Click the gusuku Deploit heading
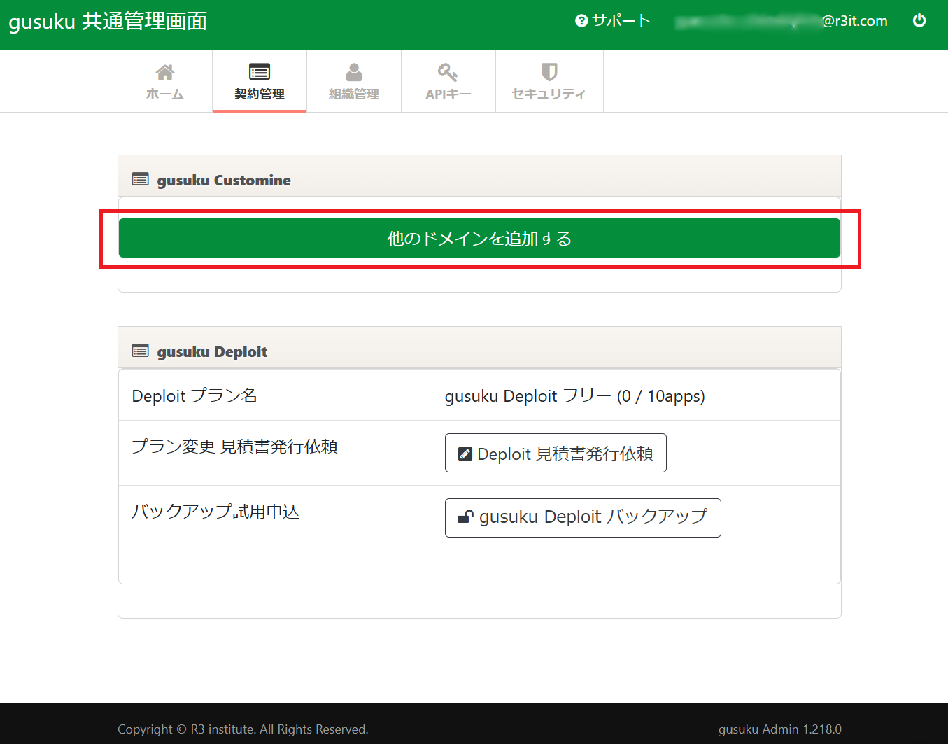 tap(212, 351)
